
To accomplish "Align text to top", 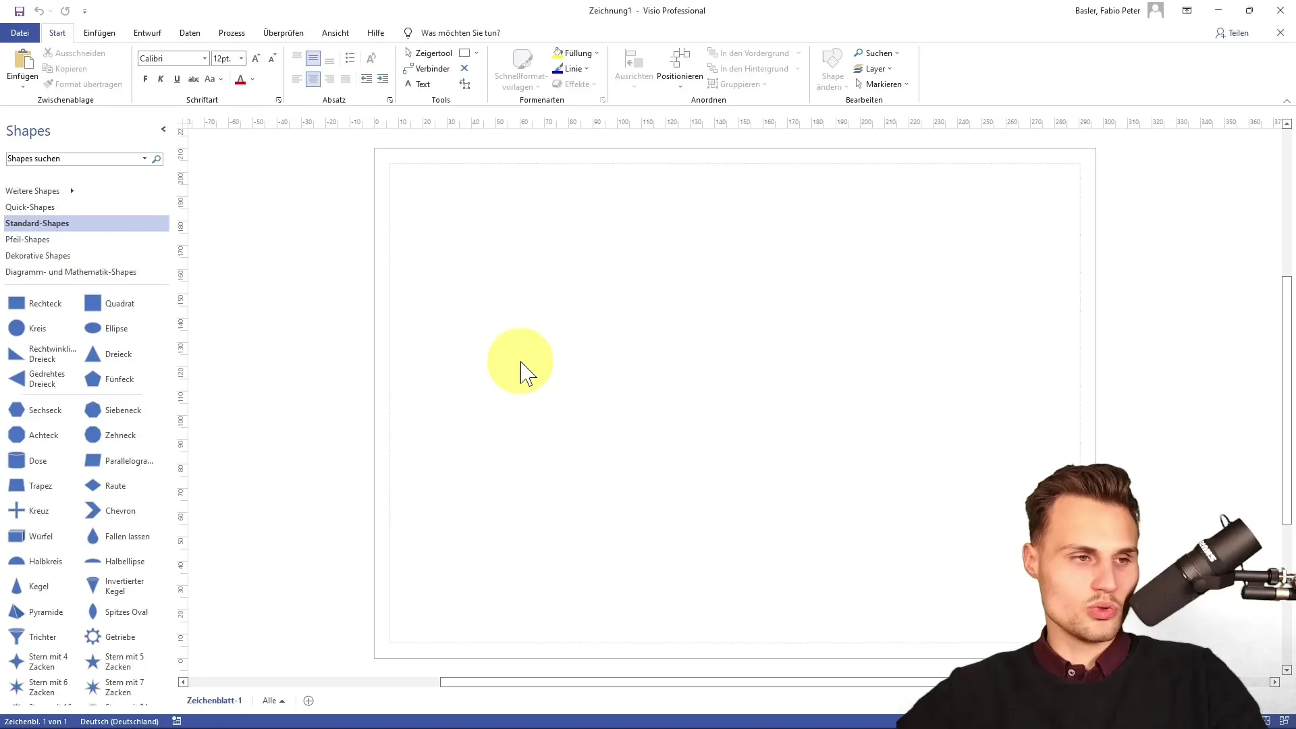I will [x=297, y=58].
